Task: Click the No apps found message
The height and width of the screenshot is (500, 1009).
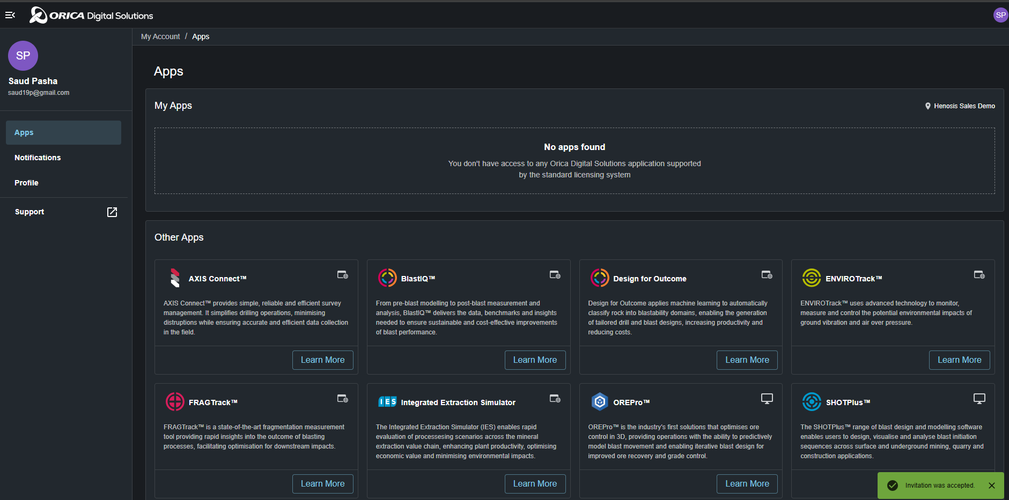Action: tap(575, 147)
